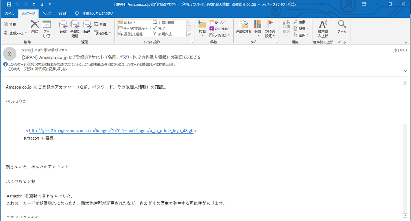Select quick step 上司に転送
The width and height of the screenshot is (411, 221).
point(169,23)
